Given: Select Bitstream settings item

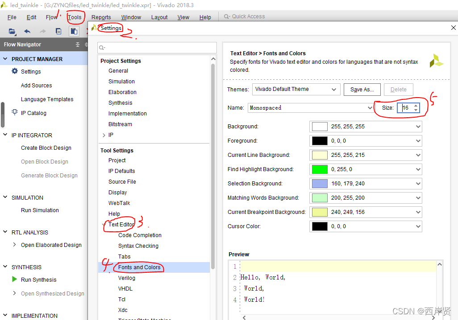Looking at the screenshot, I should (120, 124).
